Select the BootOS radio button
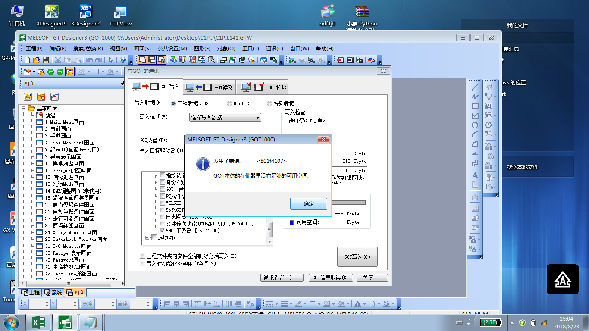 (229, 103)
